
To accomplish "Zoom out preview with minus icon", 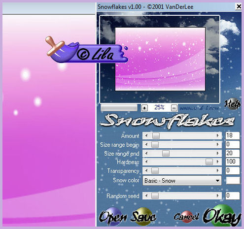I will coord(174,108).
